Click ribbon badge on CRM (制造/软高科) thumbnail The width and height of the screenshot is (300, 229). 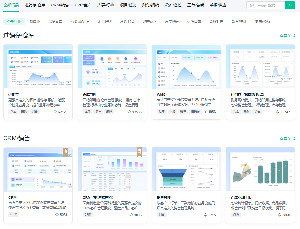(140, 152)
